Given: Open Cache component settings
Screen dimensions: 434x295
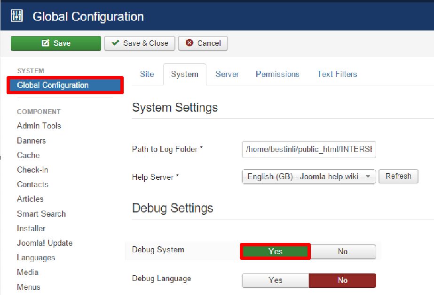Looking at the screenshot, I should coord(28,155).
